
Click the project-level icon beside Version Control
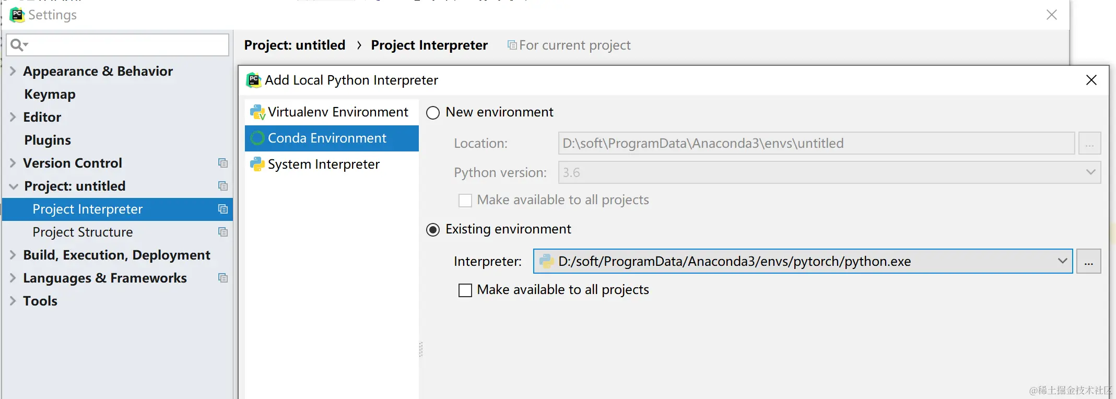point(223,163)
